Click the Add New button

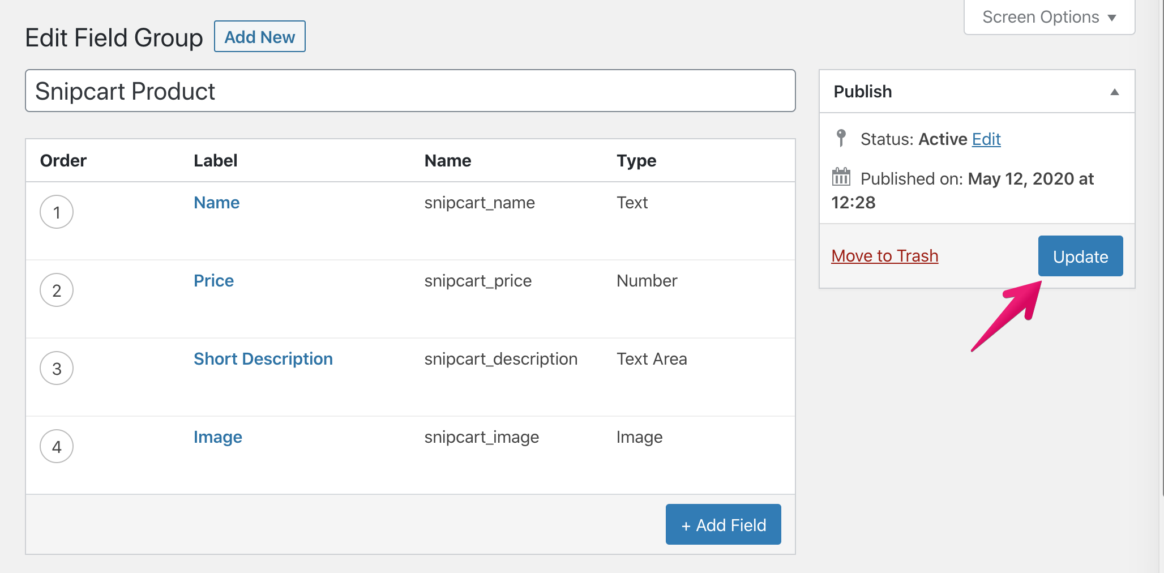pos(260,37)
